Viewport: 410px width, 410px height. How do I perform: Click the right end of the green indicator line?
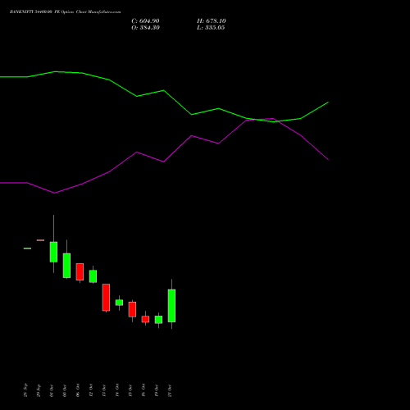[328, 102]
